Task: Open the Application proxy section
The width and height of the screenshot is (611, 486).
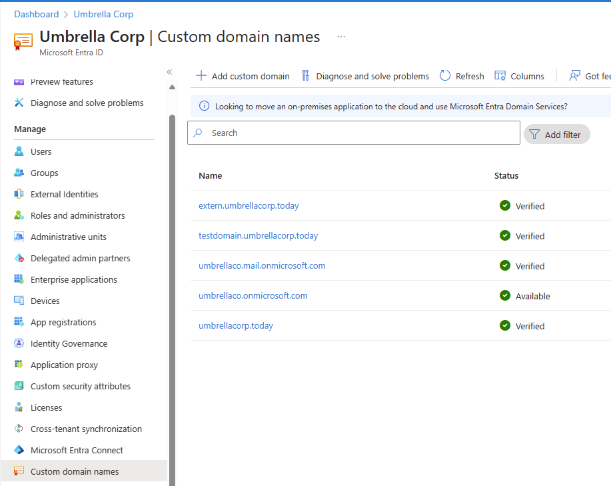Action: (x=63, y=365)
